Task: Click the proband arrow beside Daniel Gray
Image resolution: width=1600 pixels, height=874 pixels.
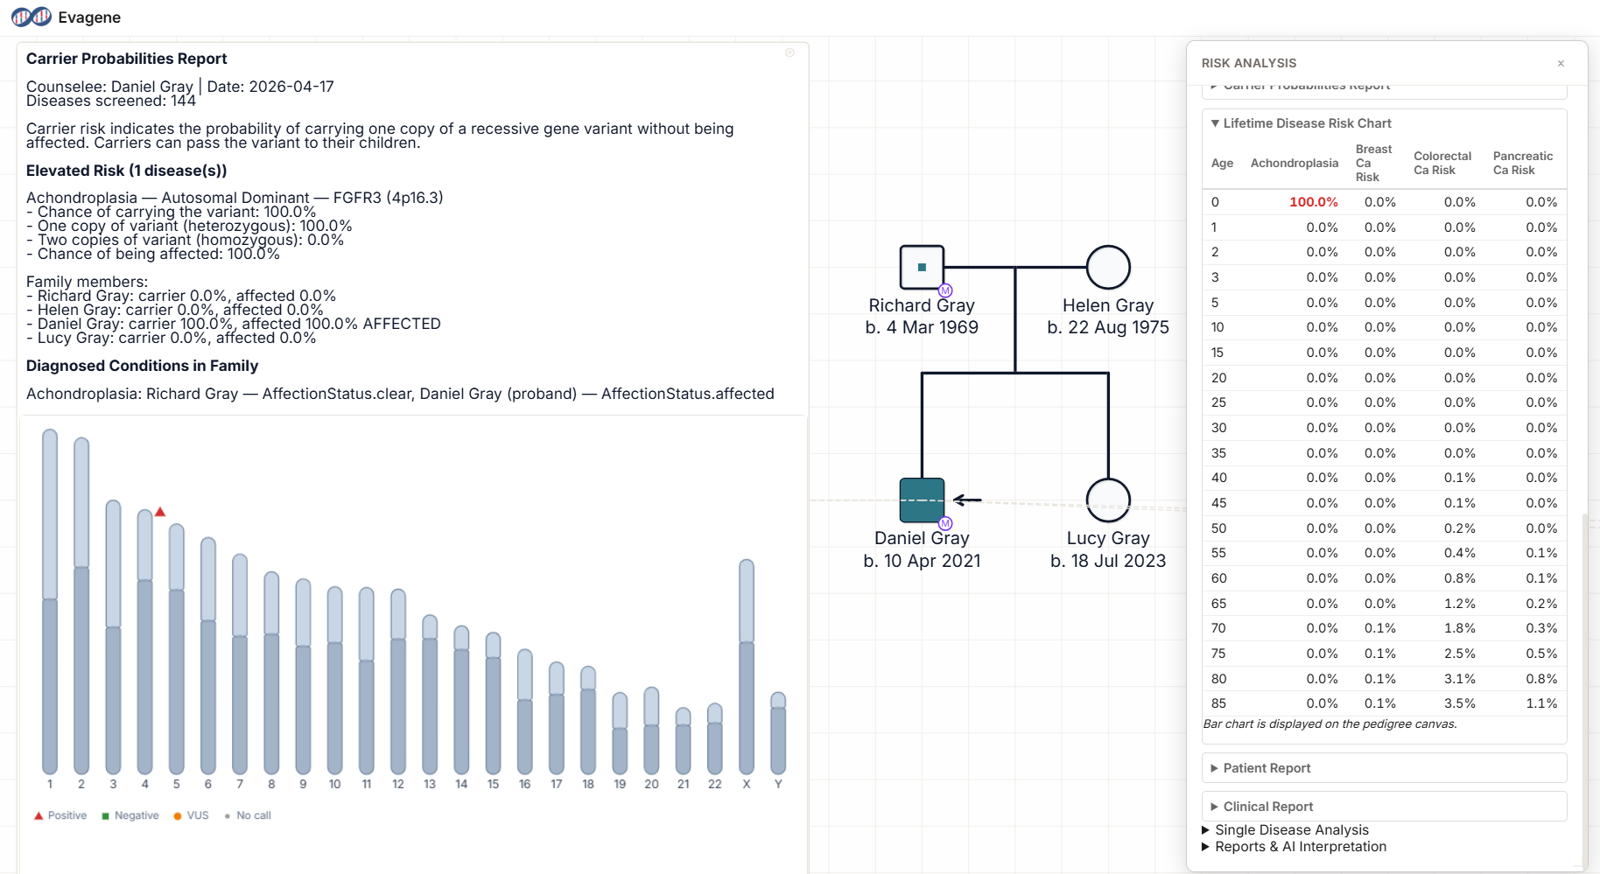Action: [x=967, y=500]
